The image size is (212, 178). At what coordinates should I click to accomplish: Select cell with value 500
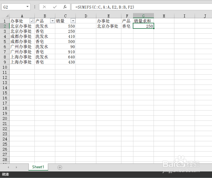tap(65, 41)
